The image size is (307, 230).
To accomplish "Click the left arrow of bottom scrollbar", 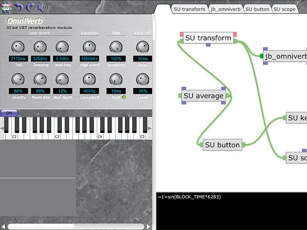I will coord(3,227).
